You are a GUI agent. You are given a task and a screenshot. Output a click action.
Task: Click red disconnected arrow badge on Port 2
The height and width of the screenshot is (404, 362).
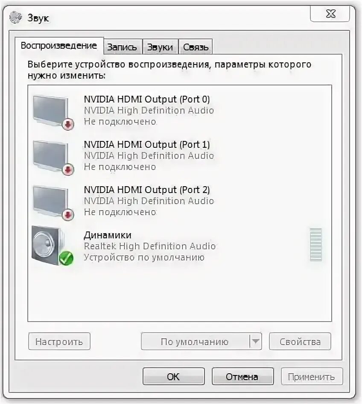click(x=68, y=215)
